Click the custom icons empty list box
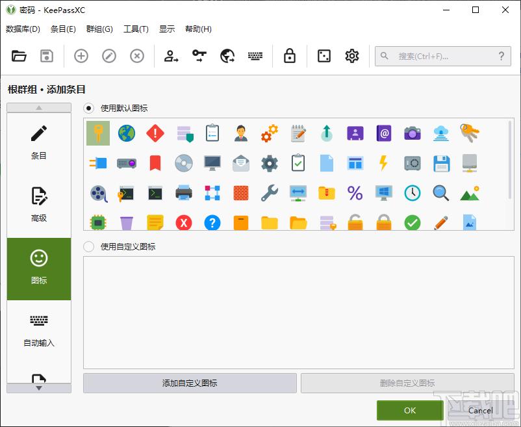Screen dimensions: 521x427 299,313
